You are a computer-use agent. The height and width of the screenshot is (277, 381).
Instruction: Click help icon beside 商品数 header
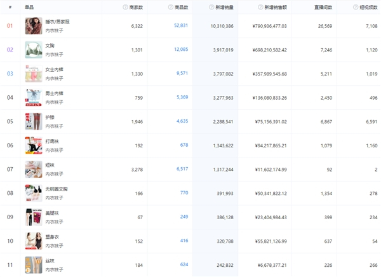coord(170,7)
